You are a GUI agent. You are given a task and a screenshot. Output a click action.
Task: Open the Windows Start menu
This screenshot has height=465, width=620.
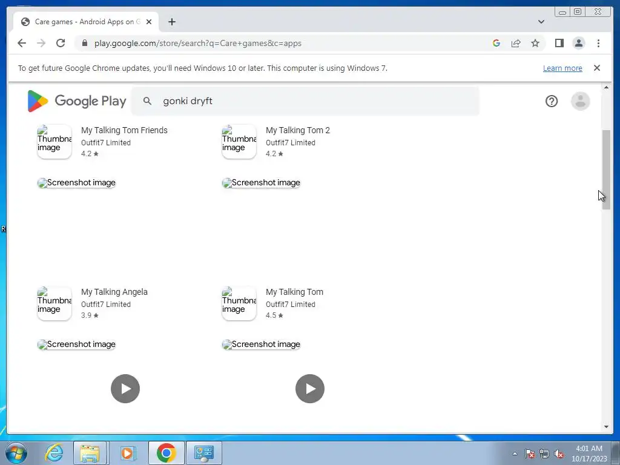16,453
